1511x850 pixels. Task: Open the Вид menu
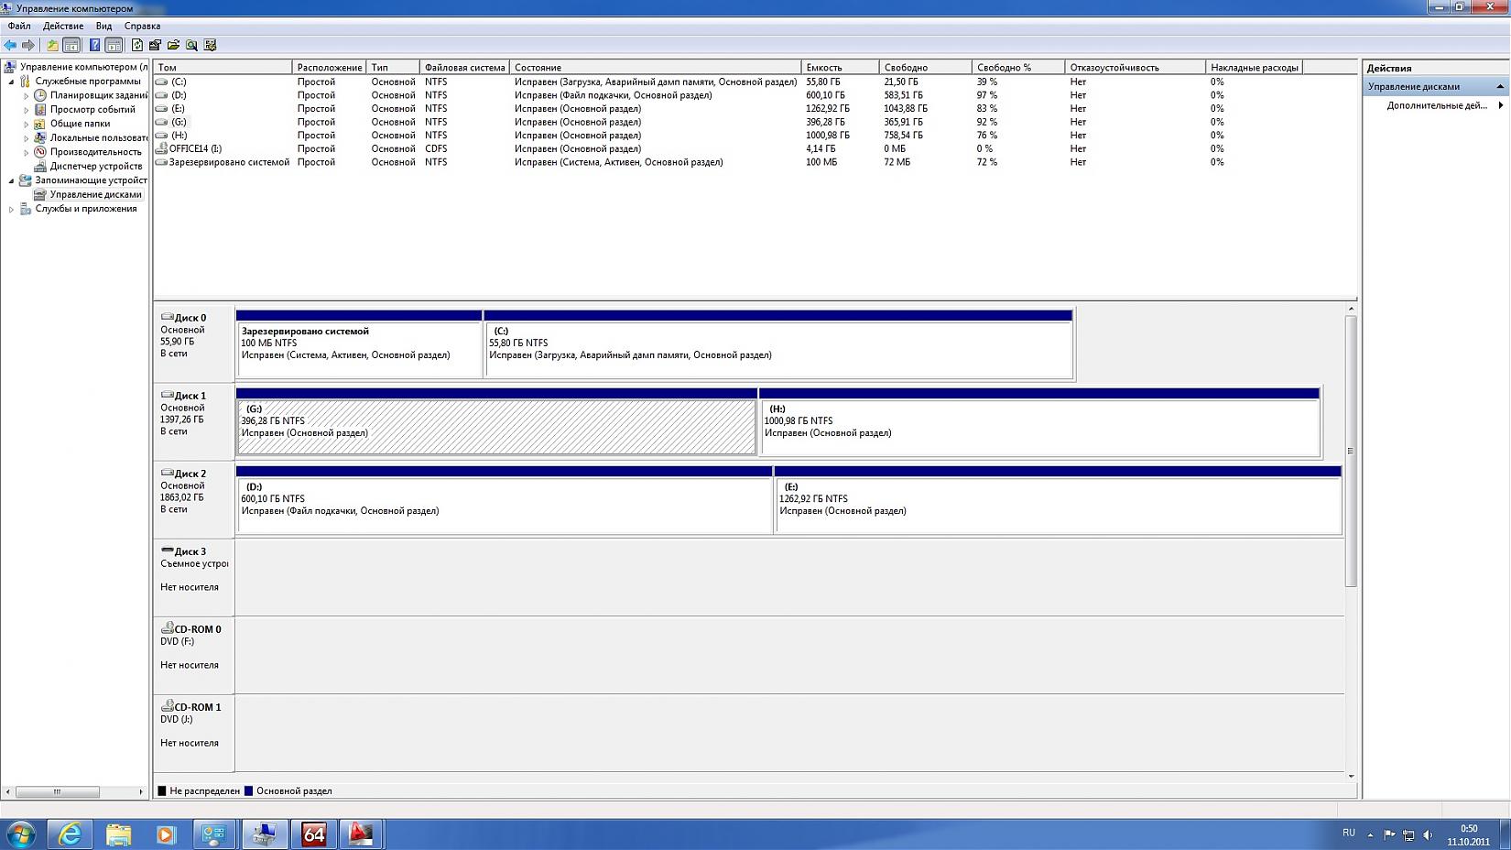(x=103, y=26)
